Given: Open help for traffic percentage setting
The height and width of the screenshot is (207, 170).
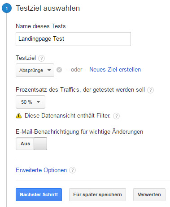Looking at the screenshot, I should (150, 90).
